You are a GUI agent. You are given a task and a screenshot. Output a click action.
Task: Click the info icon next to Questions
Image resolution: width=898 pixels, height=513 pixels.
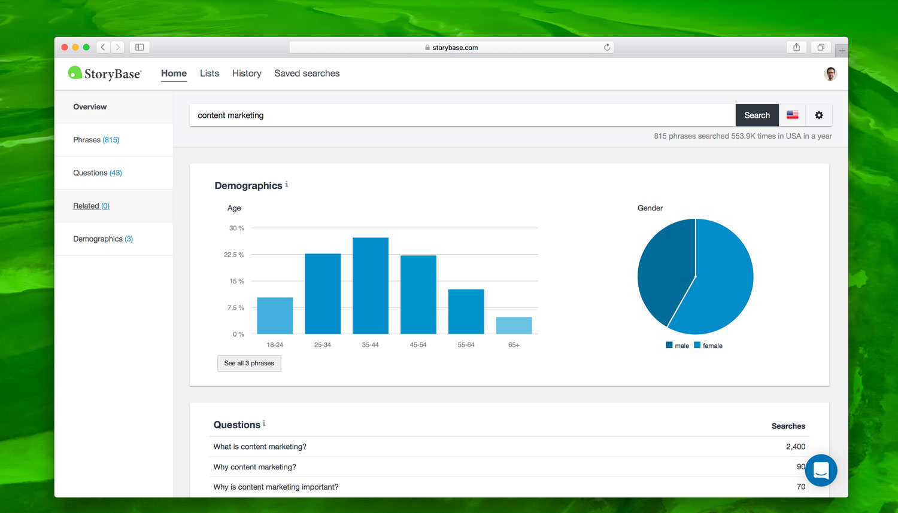pyautogui.click(x=263, y=422)
